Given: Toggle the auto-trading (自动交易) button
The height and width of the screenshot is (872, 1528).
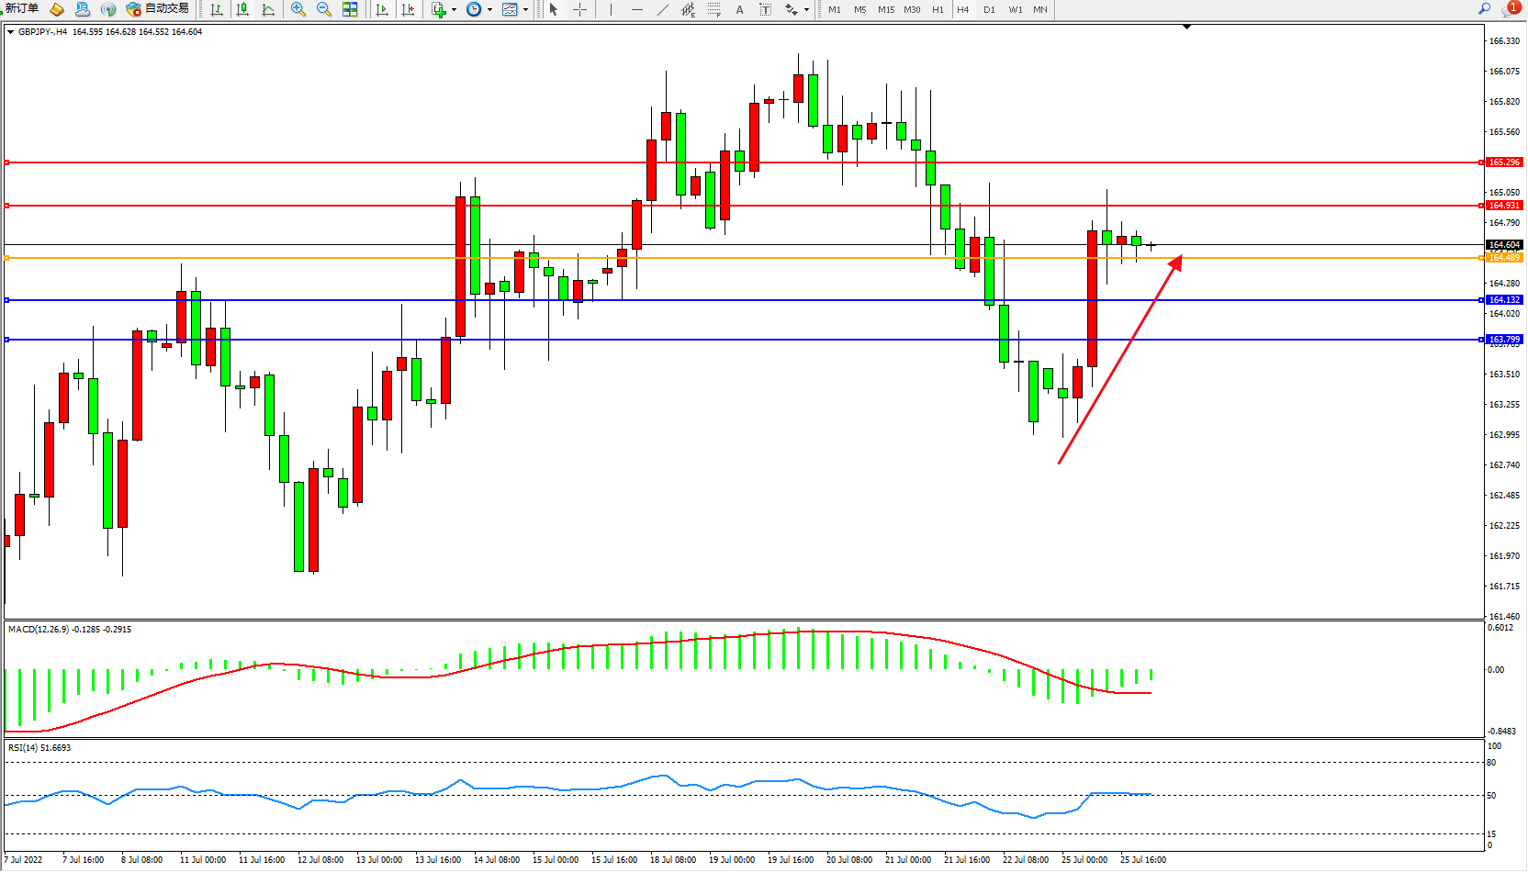Looking at the screenshot, I should [x=157, y=9].
